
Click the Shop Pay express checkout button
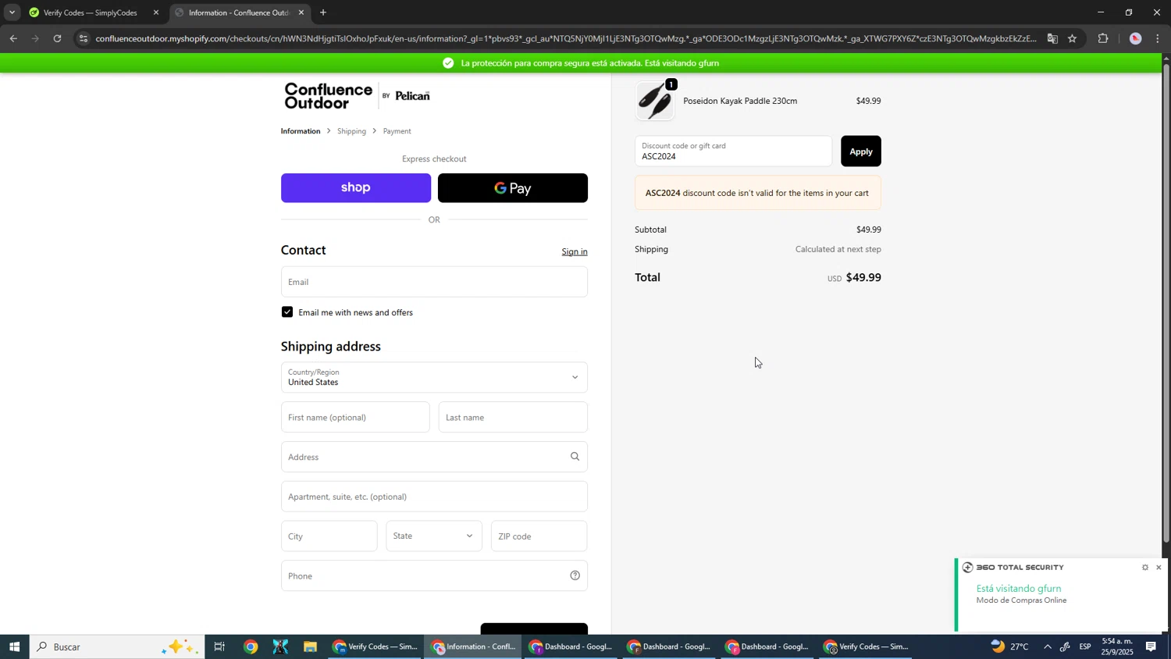(x=355, y=188)
